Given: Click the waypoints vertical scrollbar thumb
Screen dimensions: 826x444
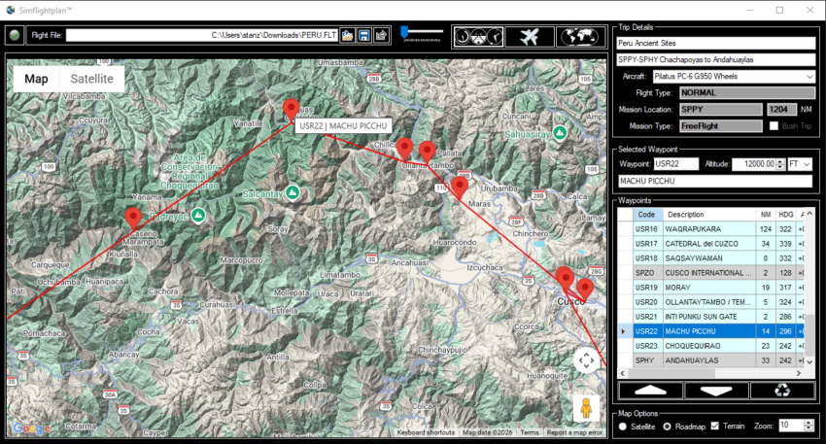Looking at the screenshot, I should point(809,335).
